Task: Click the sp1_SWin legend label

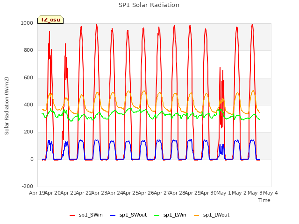Action: pos(91,215)
